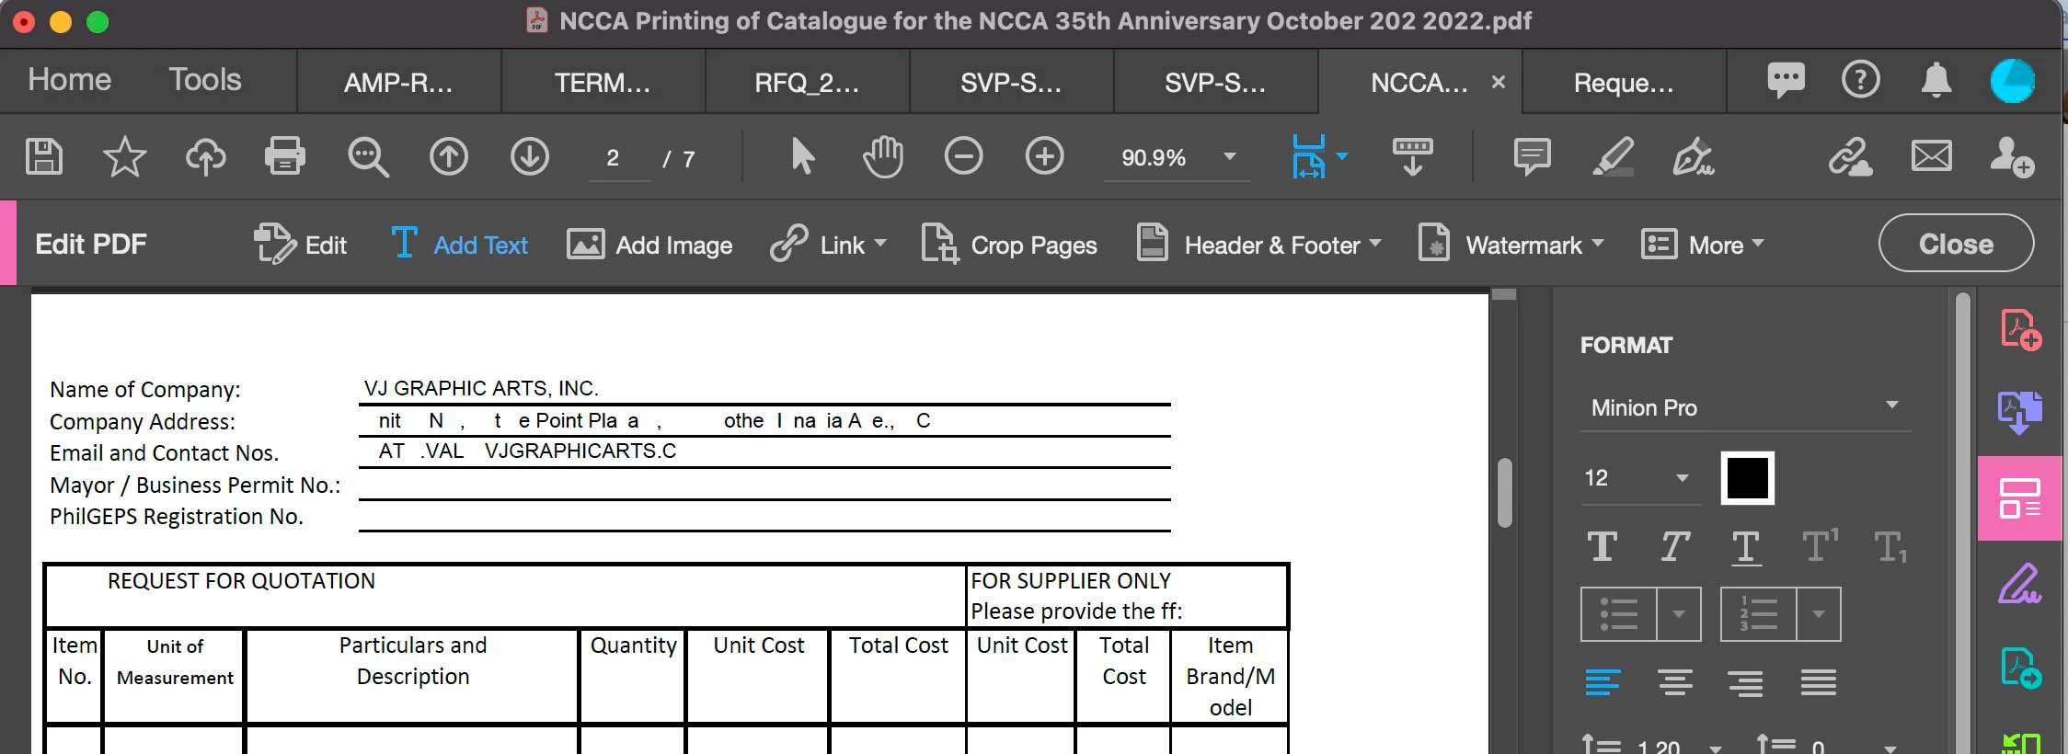Screen dimensions: 2068x754
Task: Align text left
Action: click(1603, 682)
